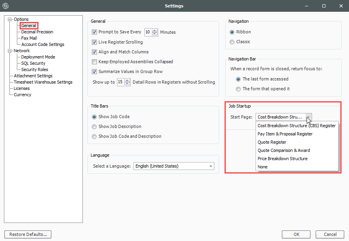Open Account Code Settings tree item
349x241 pixels.
(x=42, y=44)
